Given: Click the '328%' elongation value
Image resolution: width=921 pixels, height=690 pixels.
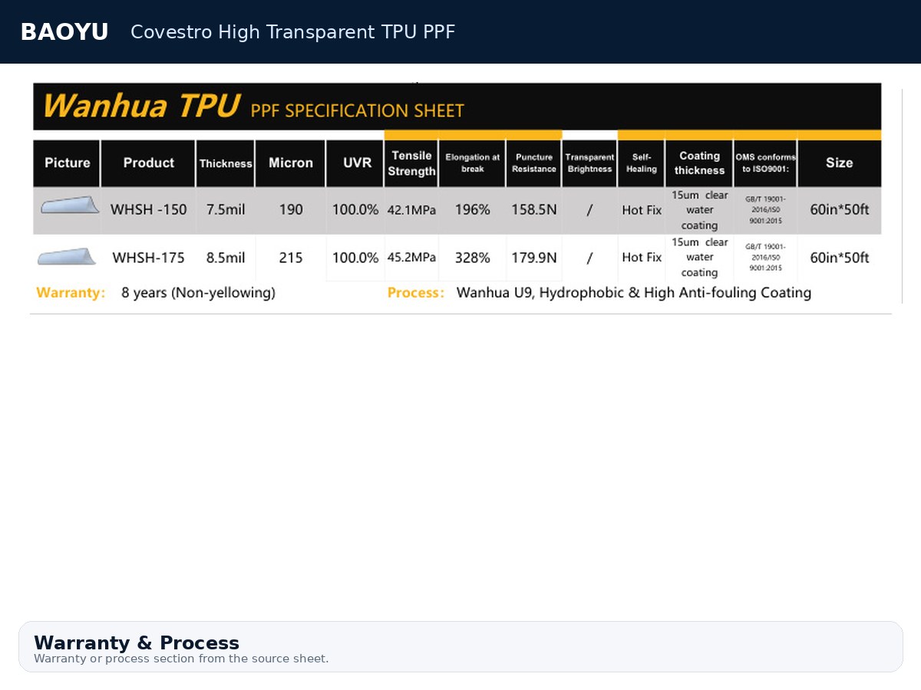Looking at the screenshot, I should click(x=473, y=258).
